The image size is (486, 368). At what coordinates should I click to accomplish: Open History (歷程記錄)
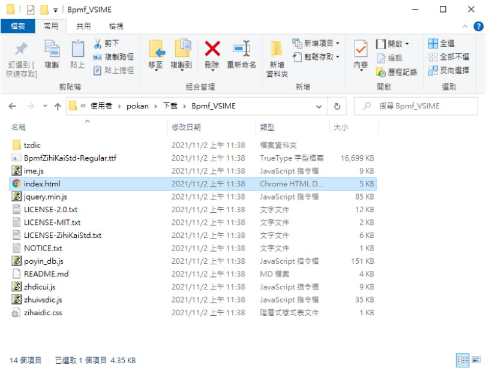[397, 72]
